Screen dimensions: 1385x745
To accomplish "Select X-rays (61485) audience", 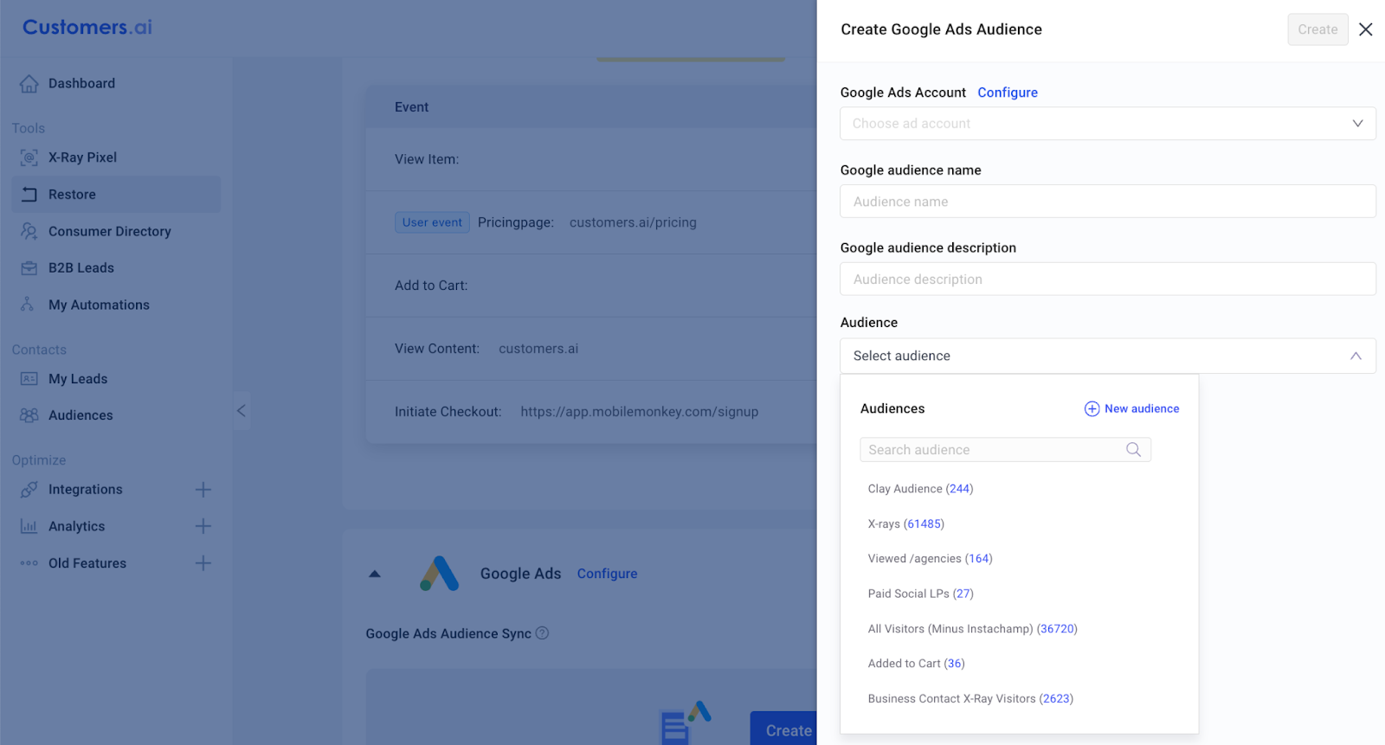I will click(905, 524).
